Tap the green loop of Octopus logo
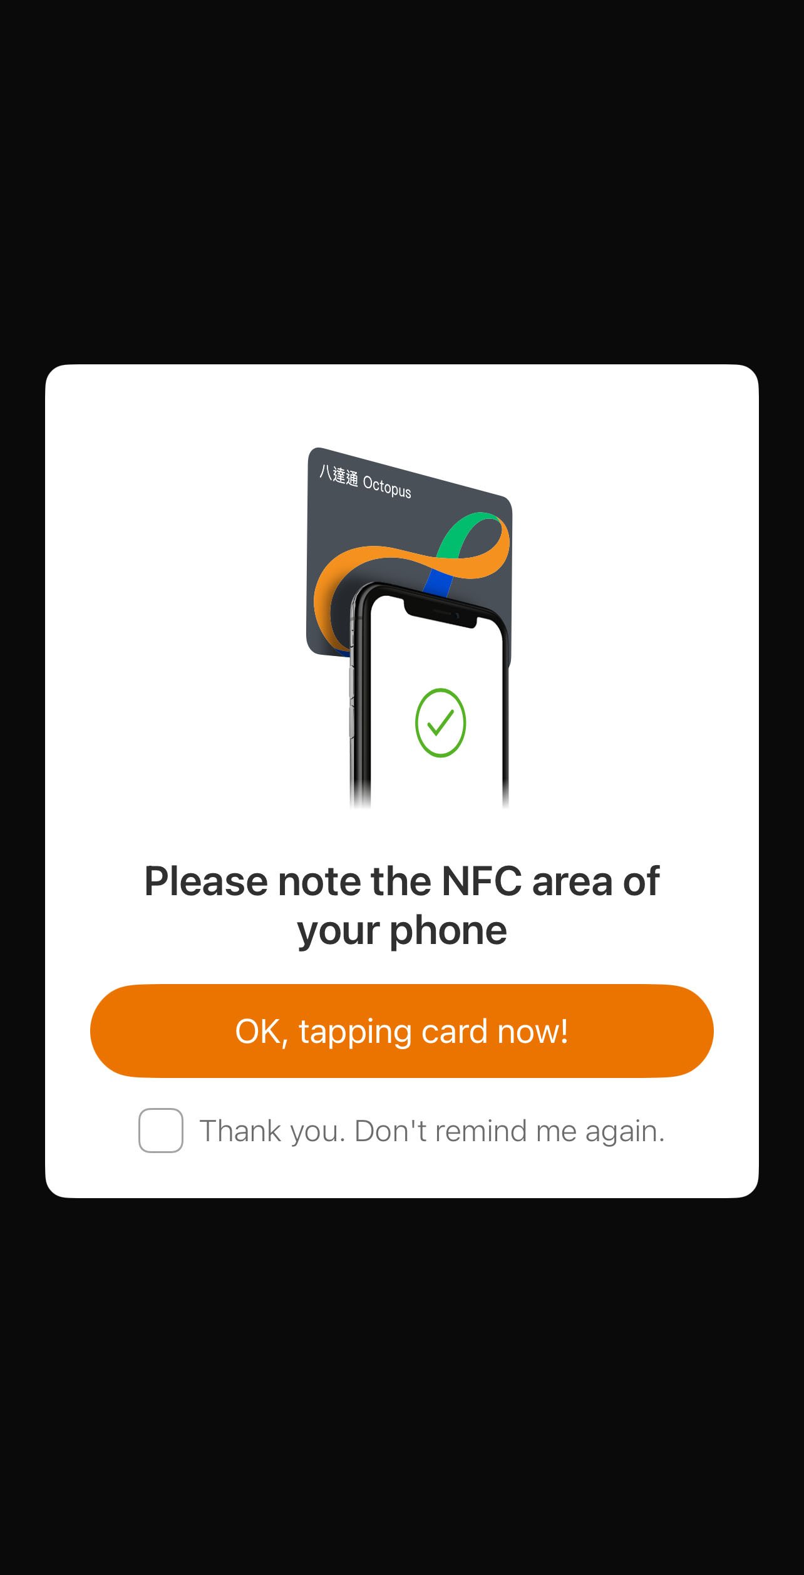The image size is (804, 1575). coord(466,531)
